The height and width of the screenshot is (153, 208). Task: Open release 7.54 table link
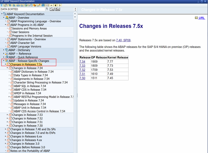82,62
